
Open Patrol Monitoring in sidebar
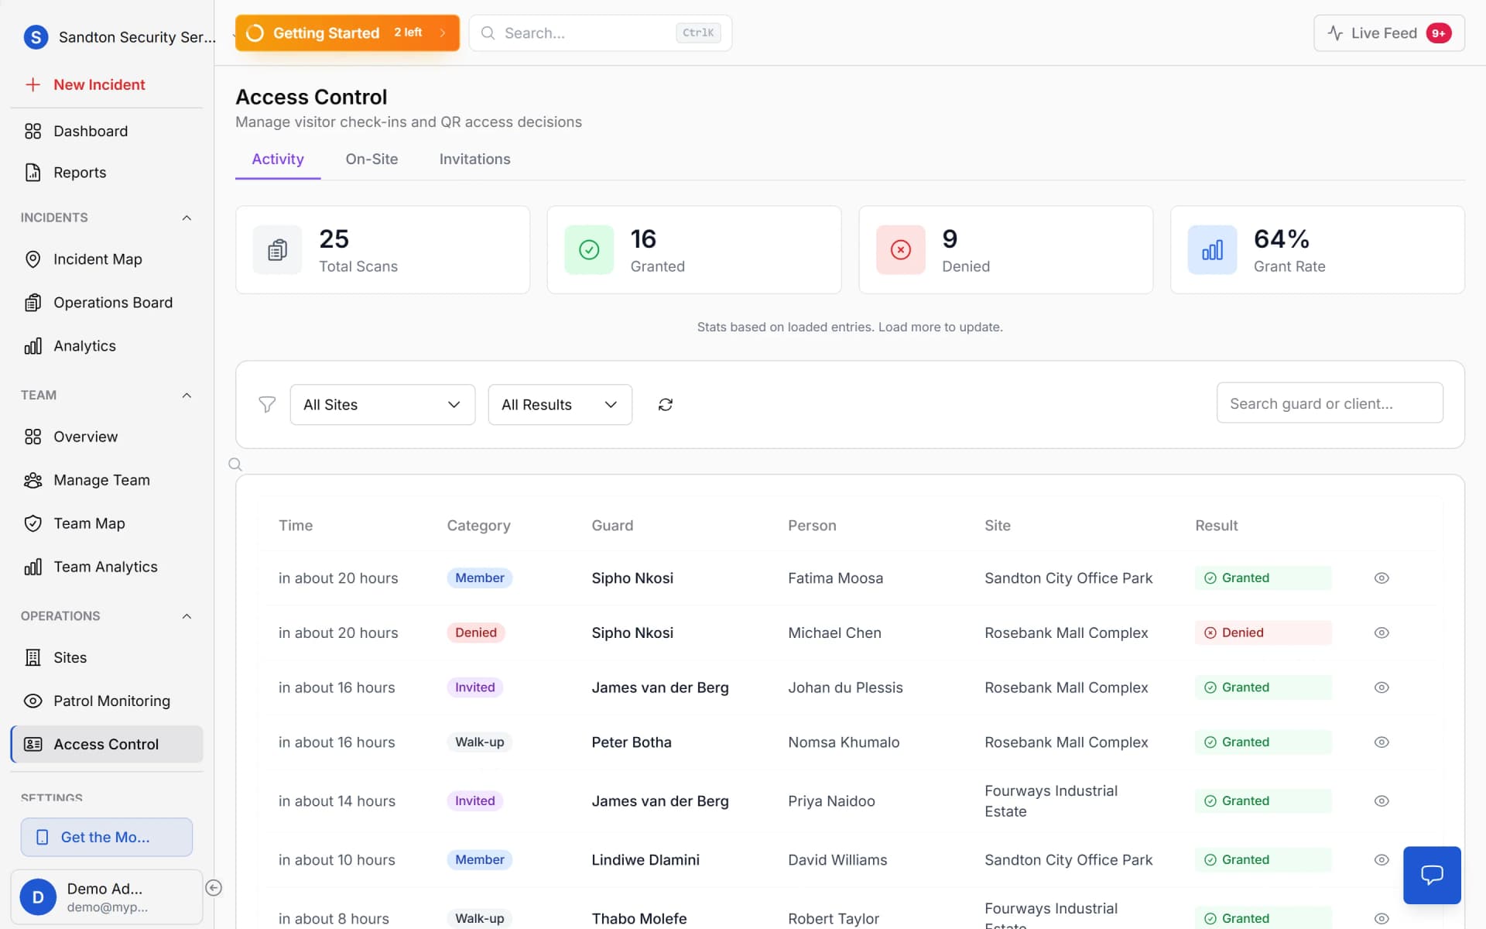111,701
